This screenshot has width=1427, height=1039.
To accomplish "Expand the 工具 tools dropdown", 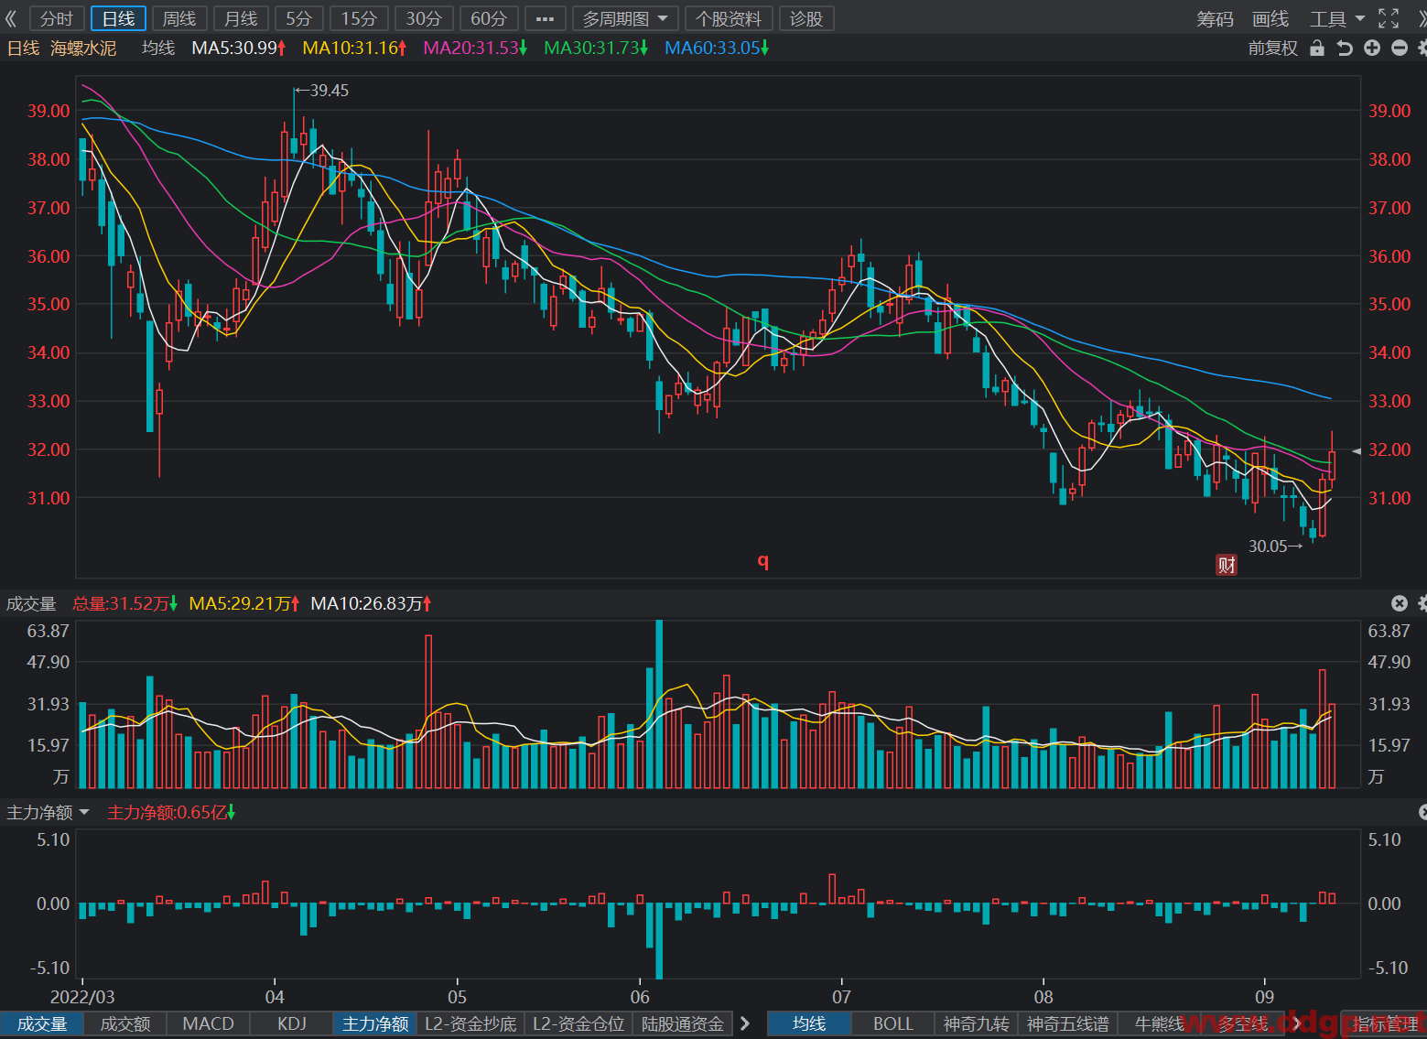I will point(1336,19).
